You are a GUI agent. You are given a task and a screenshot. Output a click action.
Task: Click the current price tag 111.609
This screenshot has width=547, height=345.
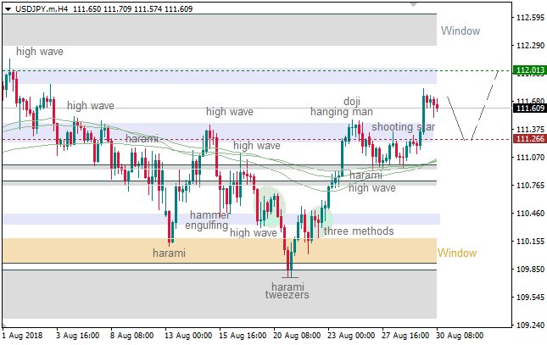click(529, 108)
